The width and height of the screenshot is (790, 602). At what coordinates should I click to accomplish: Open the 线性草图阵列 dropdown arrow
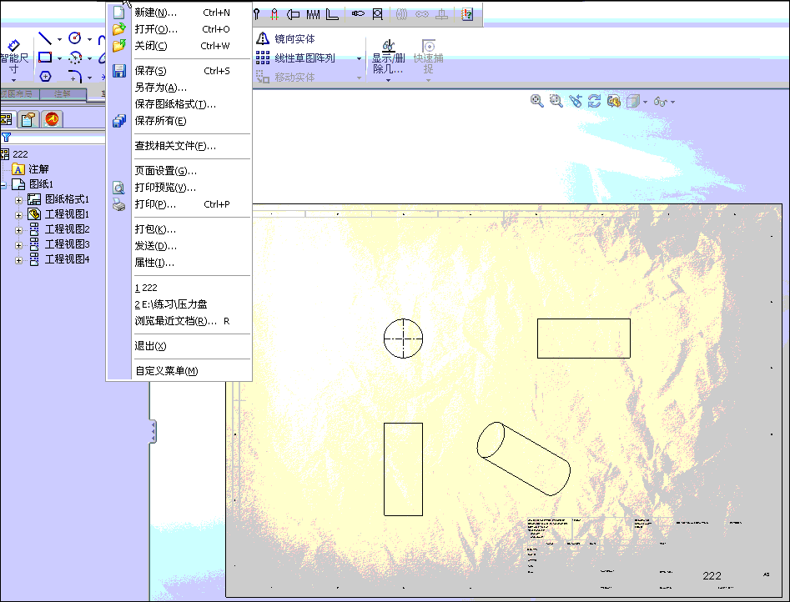(360, 58)
